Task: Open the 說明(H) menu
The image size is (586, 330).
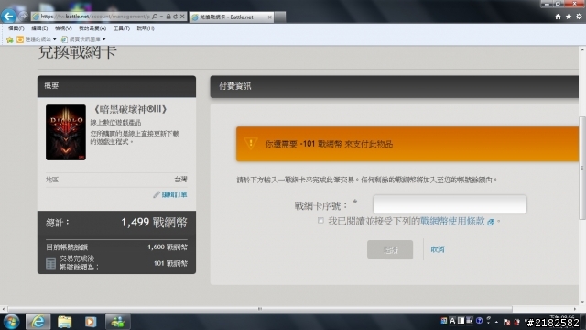Action: [x=146, y=28]
